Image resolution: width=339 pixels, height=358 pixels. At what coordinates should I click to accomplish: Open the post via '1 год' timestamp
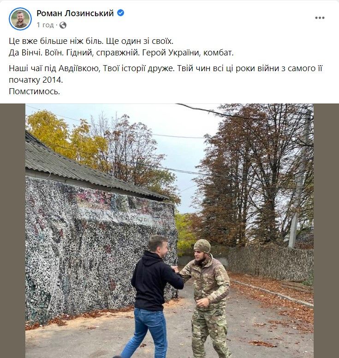pyautogui.click(x=45, y=25)
